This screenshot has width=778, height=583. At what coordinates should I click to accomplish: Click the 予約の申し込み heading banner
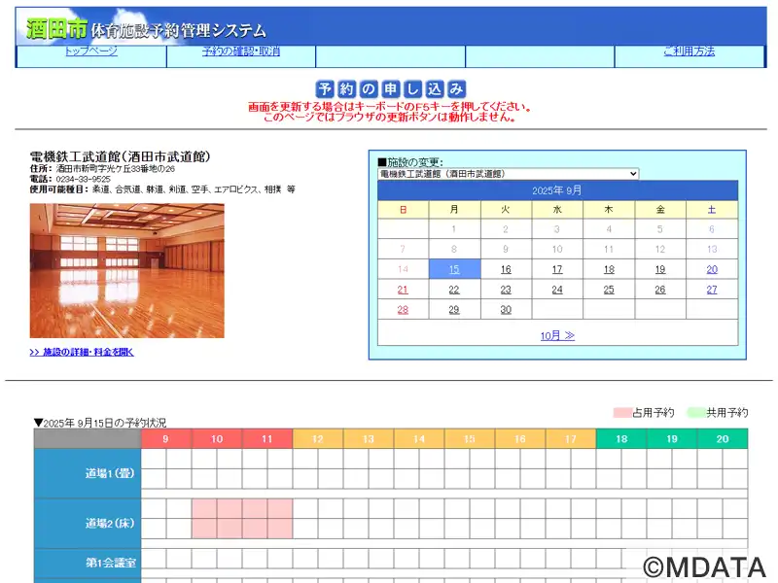[x=391, y=89]
